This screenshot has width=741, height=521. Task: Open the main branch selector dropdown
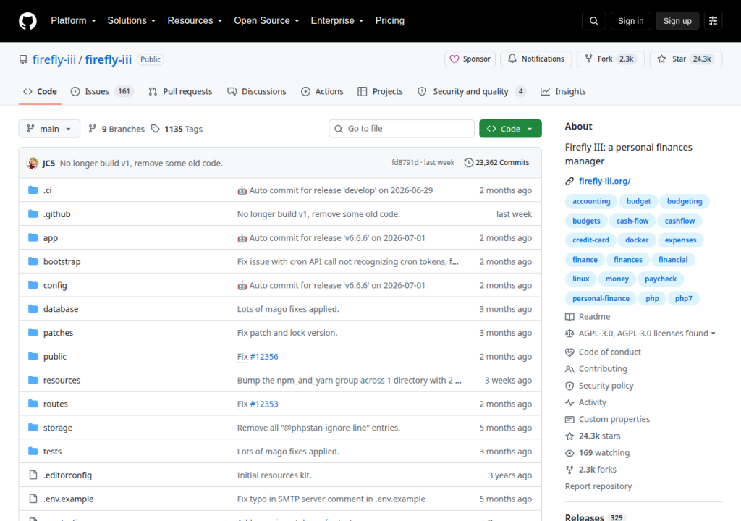pos(49,129)
